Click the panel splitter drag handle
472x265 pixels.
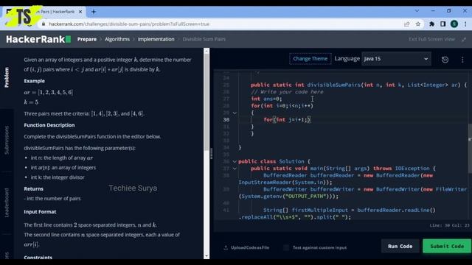212,154
